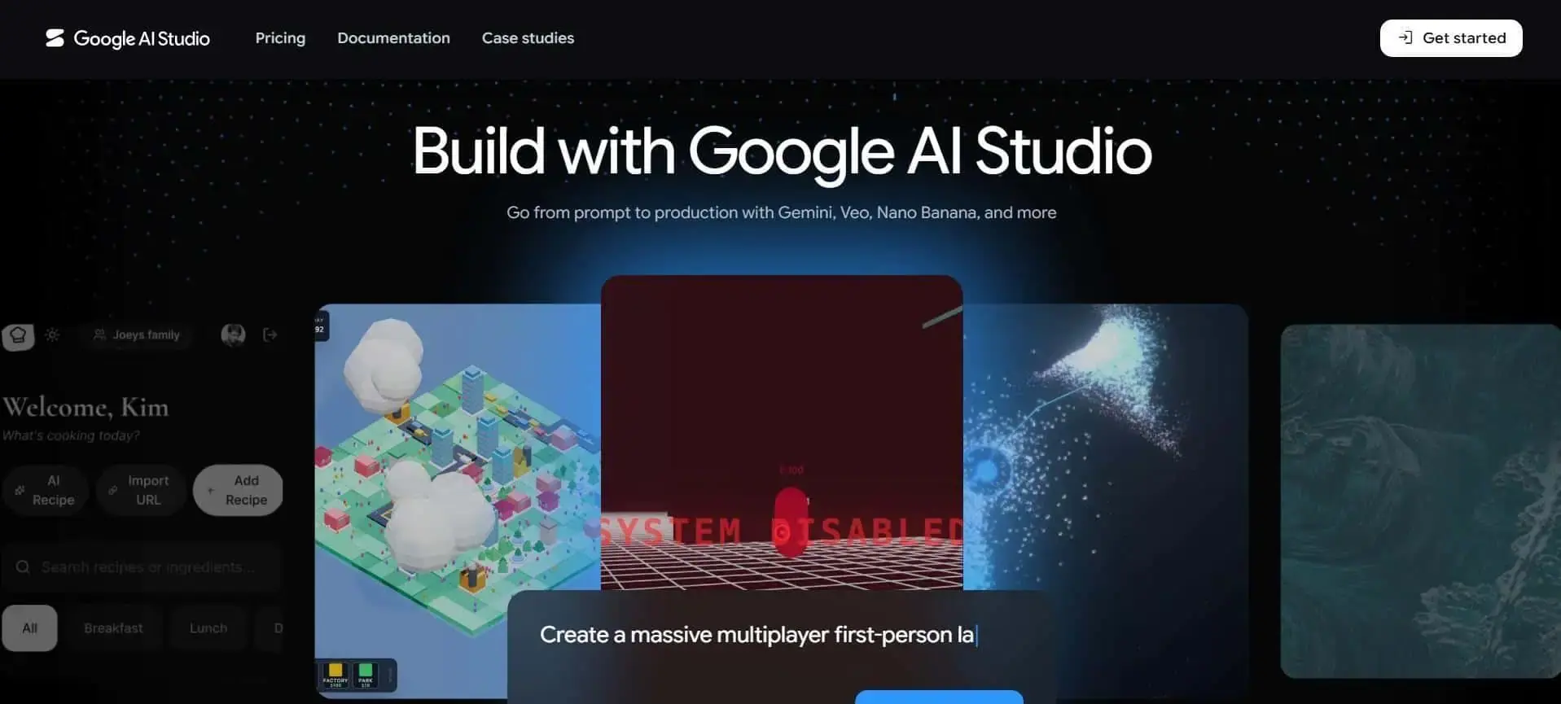Select the Lunch filter tab

tap(208, 628)
